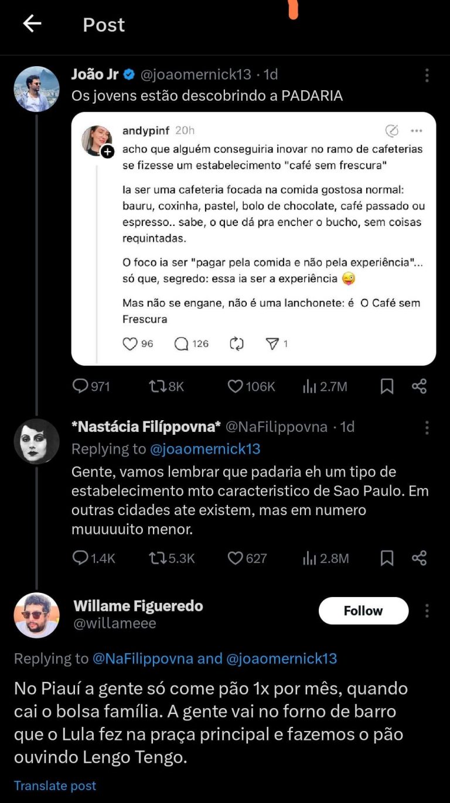Viewport: 450px width, 803px height.
Task: Bookmark João Jr's post
Action: (x=387, y=386)
